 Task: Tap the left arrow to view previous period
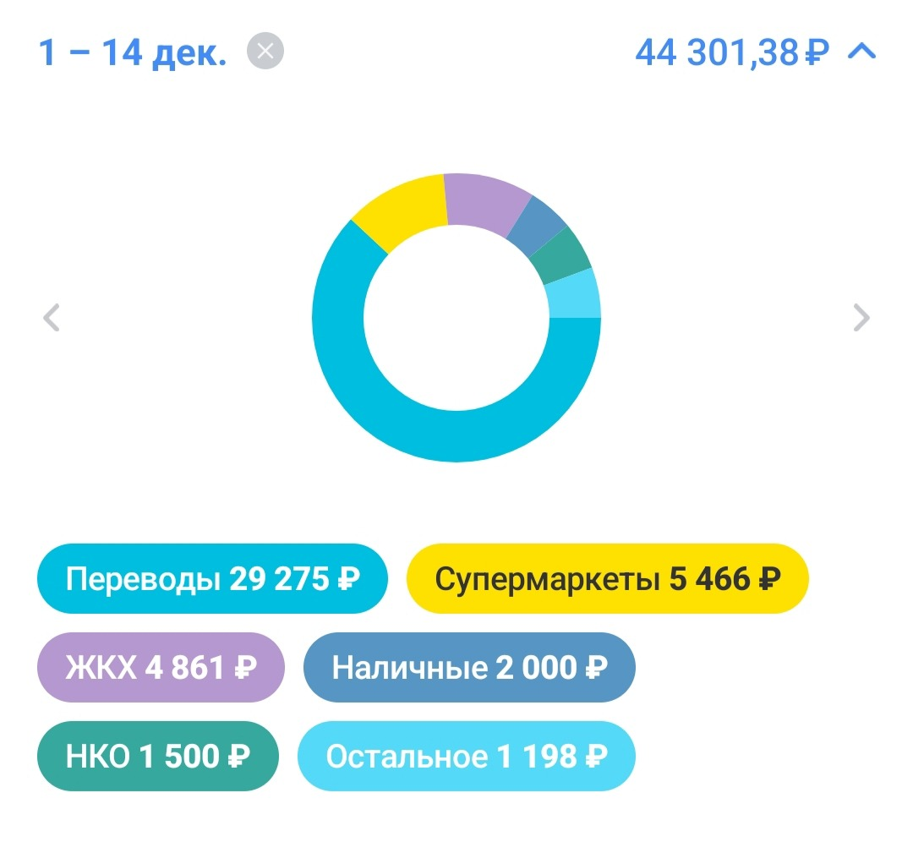[x=52, y=317]
